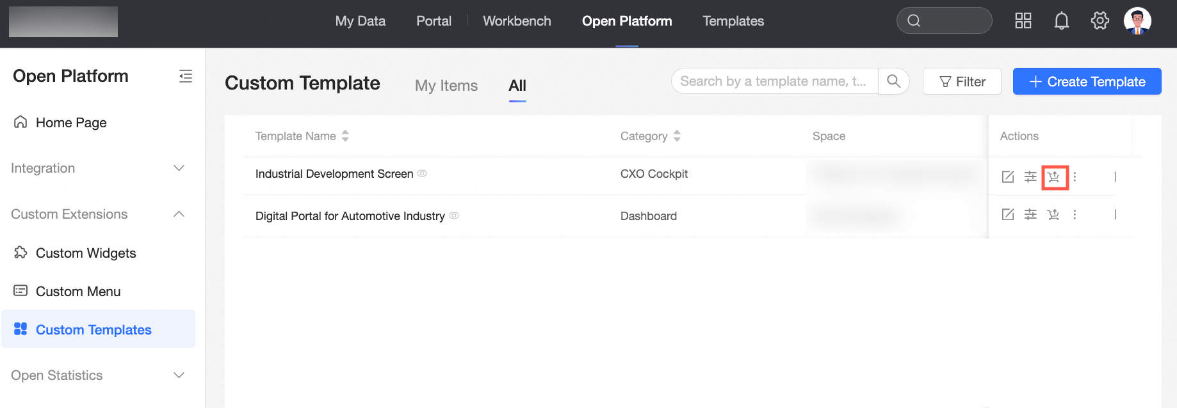Click the Dashboard category cell
This screenshot has height=408, width=1177.
(649, 216)
